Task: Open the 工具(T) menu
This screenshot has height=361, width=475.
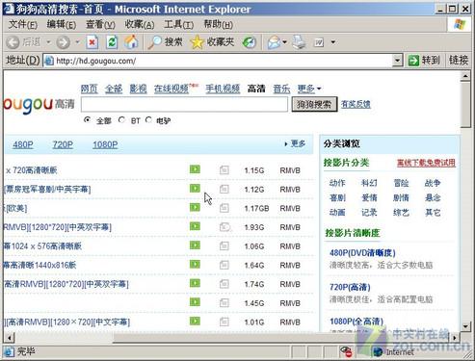Action: click(179, 24)
